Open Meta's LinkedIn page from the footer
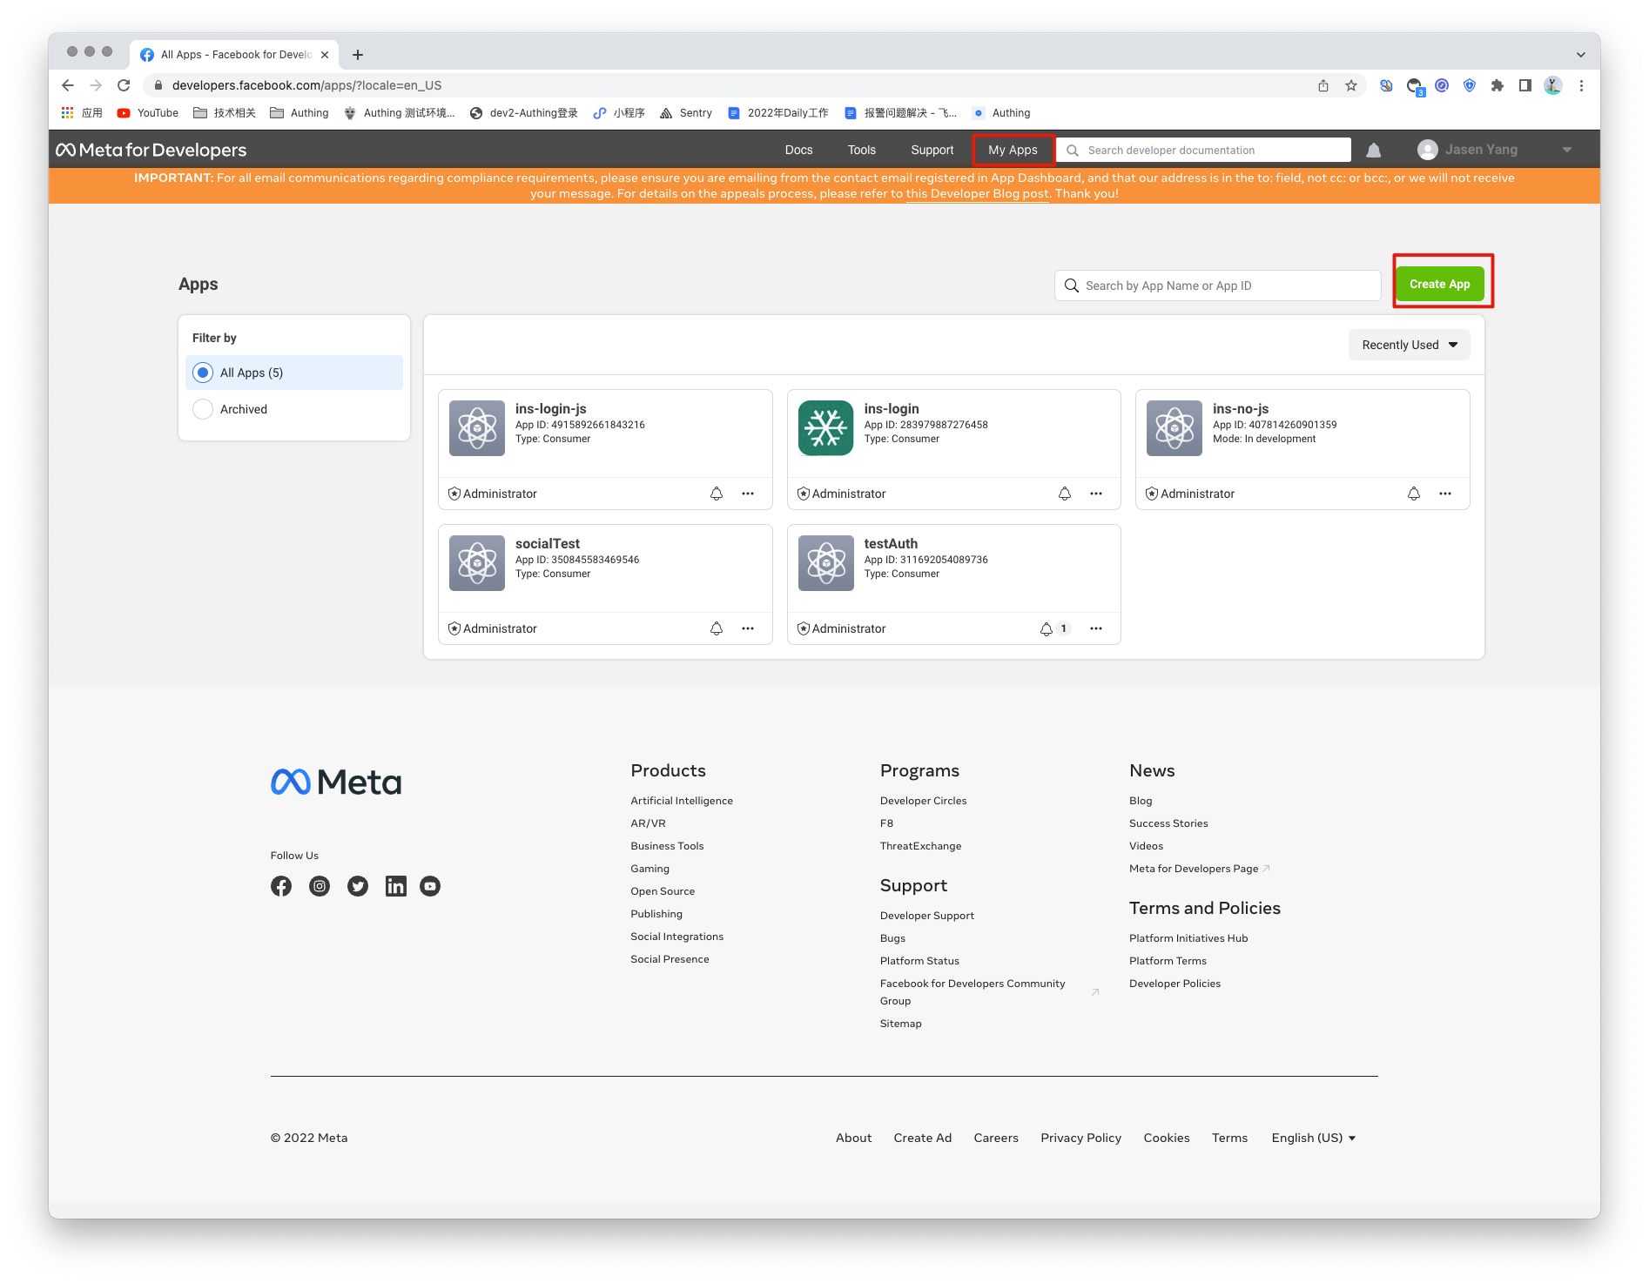This screenshot has width=1649, height=1283. click(395, 886)
